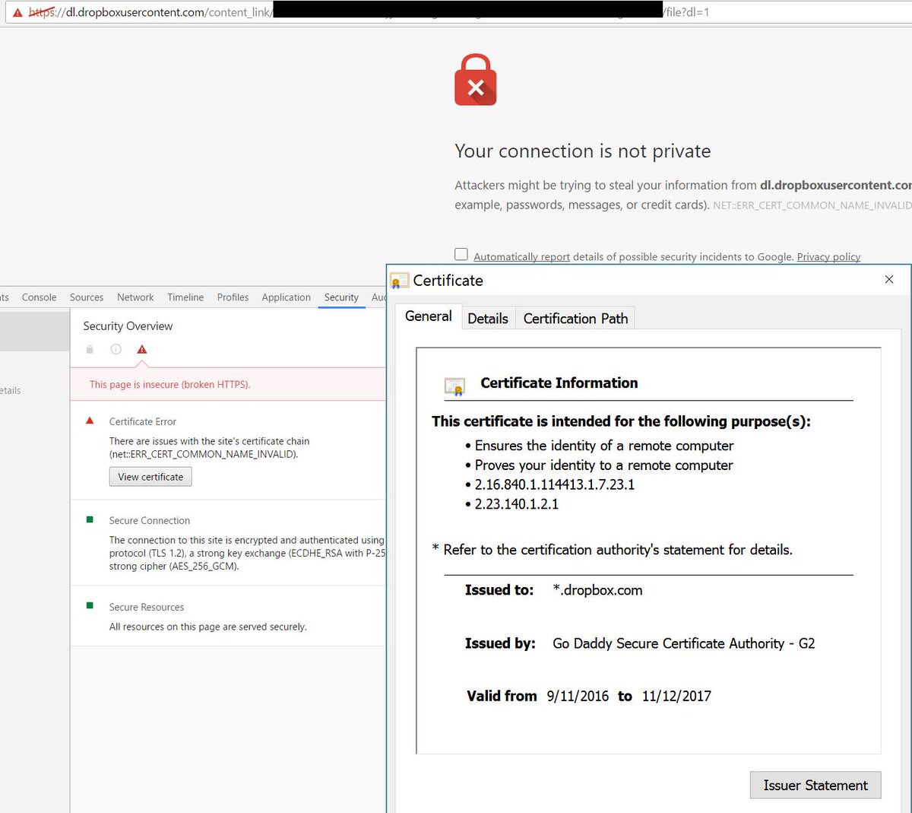
Task: Click the red padlock error icon
Action: pyautogui.click(x=476, y=79)
